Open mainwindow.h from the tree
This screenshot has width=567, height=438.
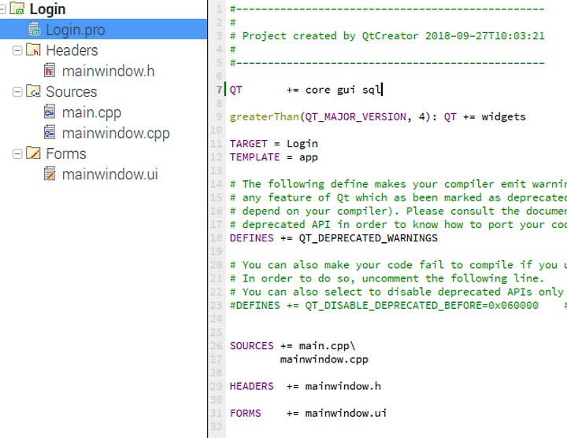pos(109,71)
